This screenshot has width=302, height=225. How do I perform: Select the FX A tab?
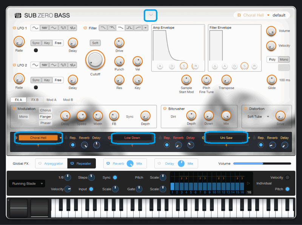tap(18, 99)
